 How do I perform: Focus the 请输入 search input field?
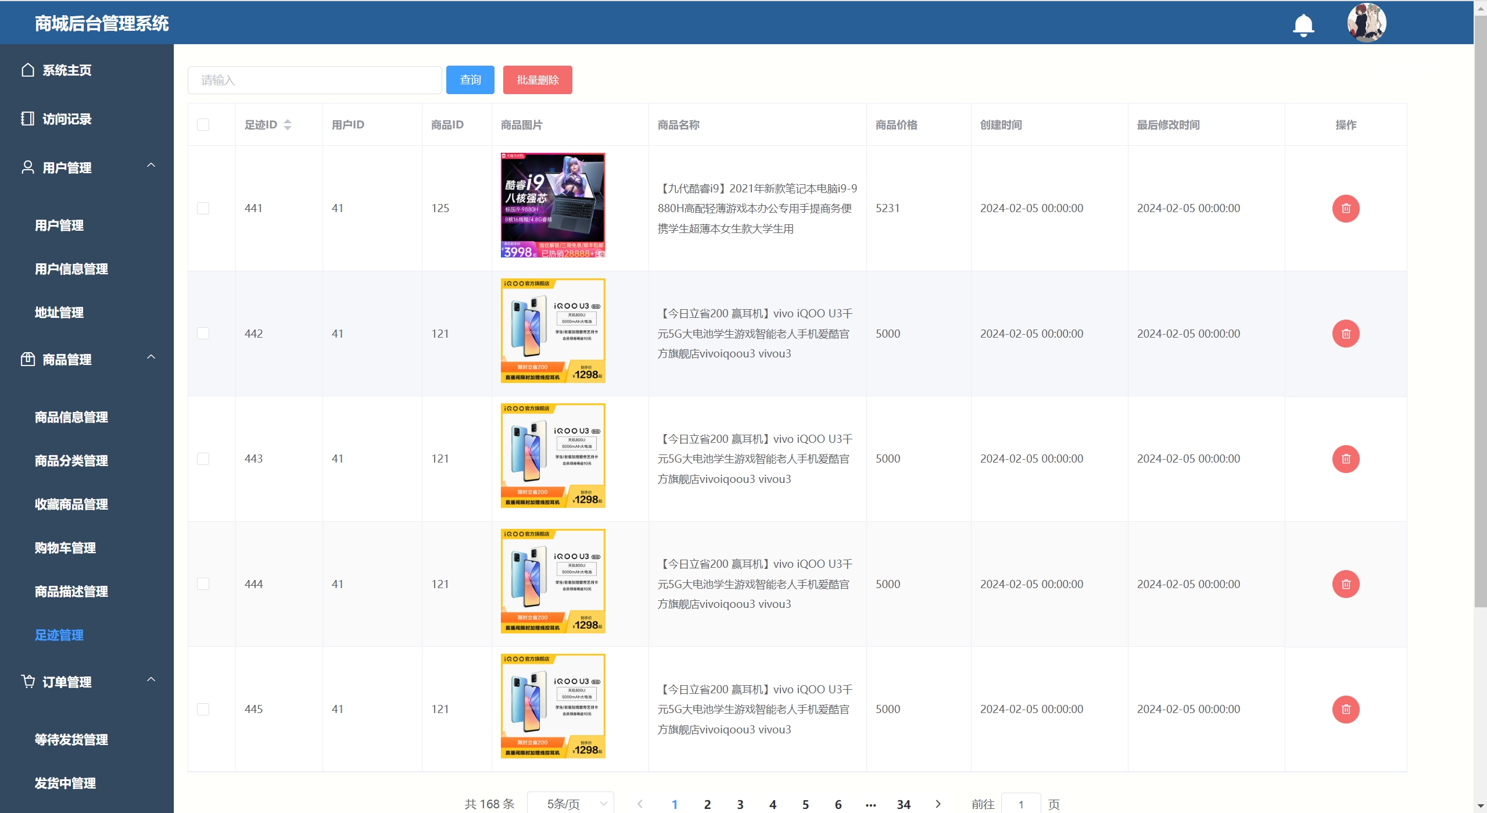(x=314, y=80)
